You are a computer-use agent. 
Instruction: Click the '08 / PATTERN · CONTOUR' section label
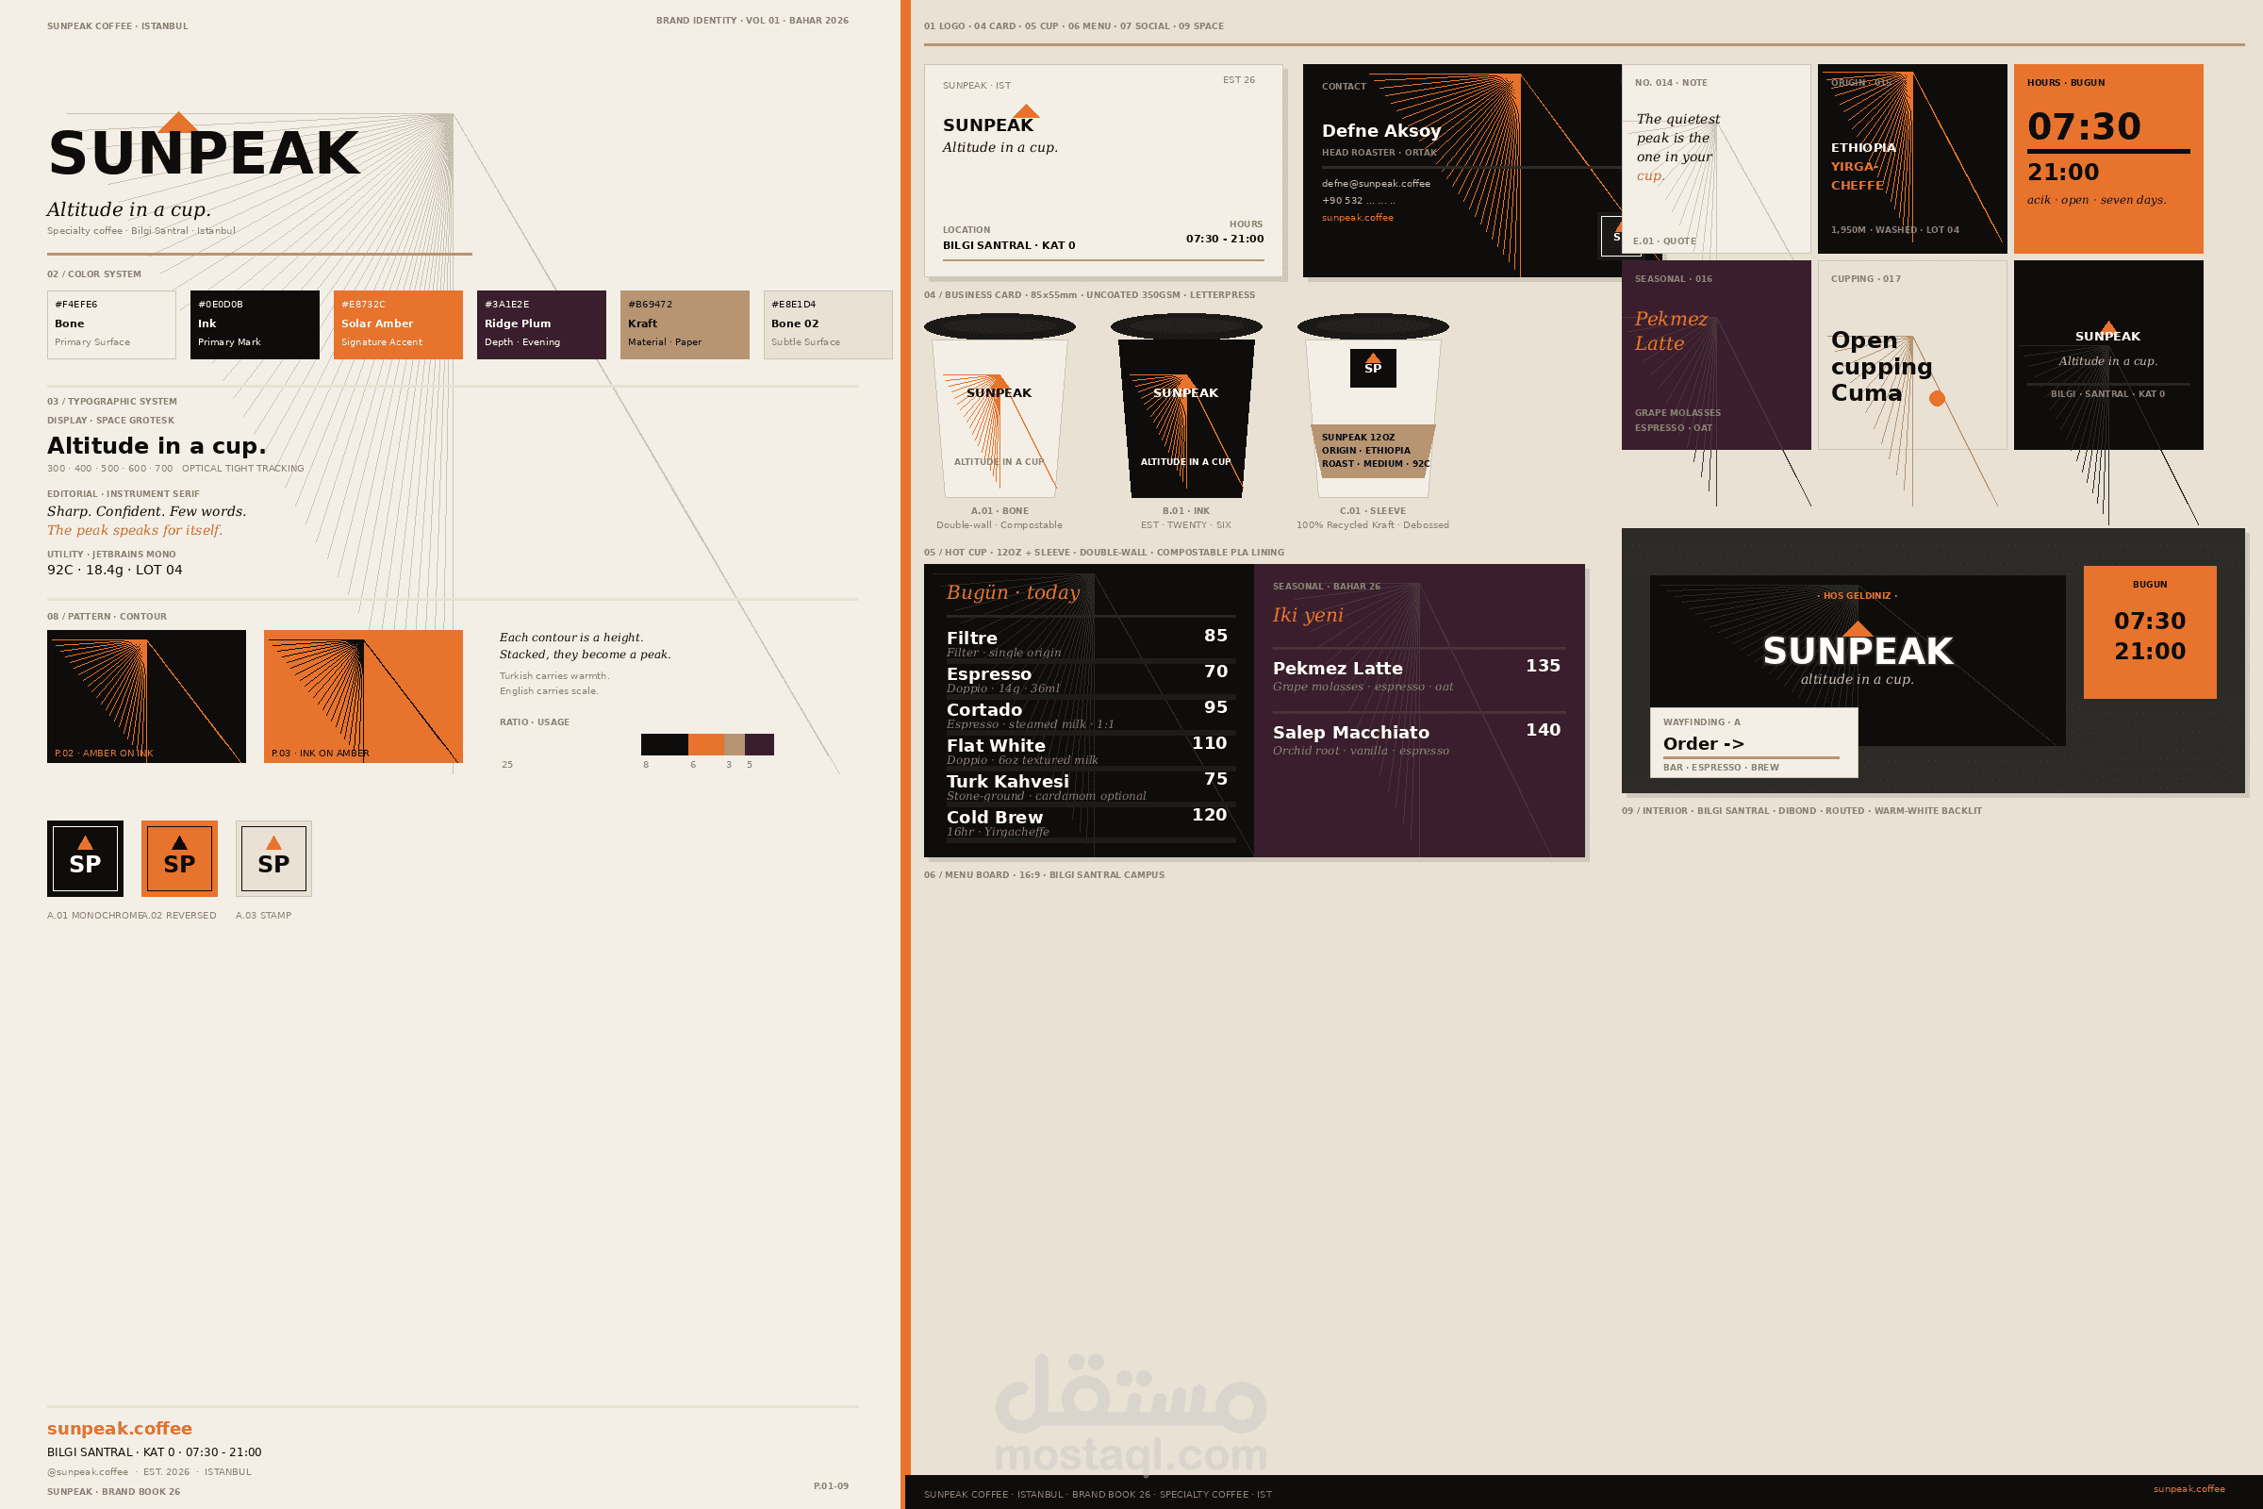pos(107,617)
